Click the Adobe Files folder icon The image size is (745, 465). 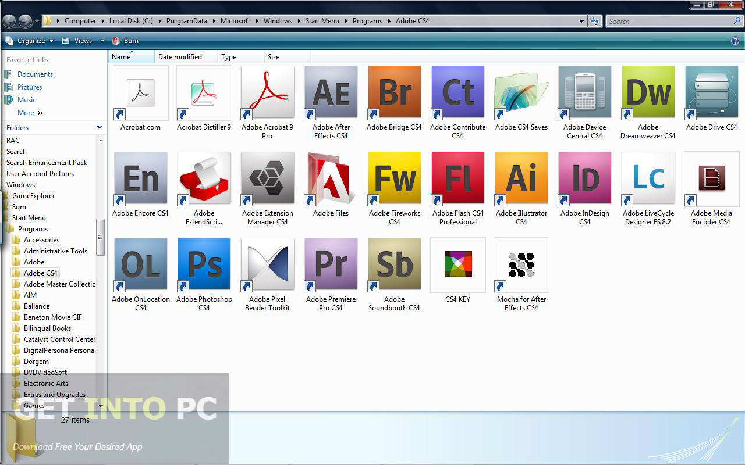click(x=331, y=179)
